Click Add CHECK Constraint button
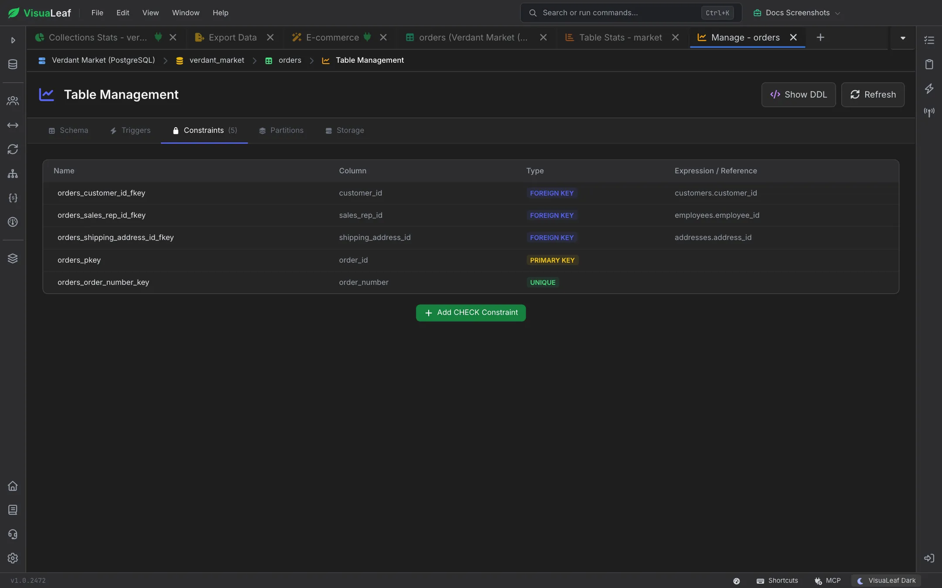The width and height of the screenshot is (942, 588). point(471,313)
